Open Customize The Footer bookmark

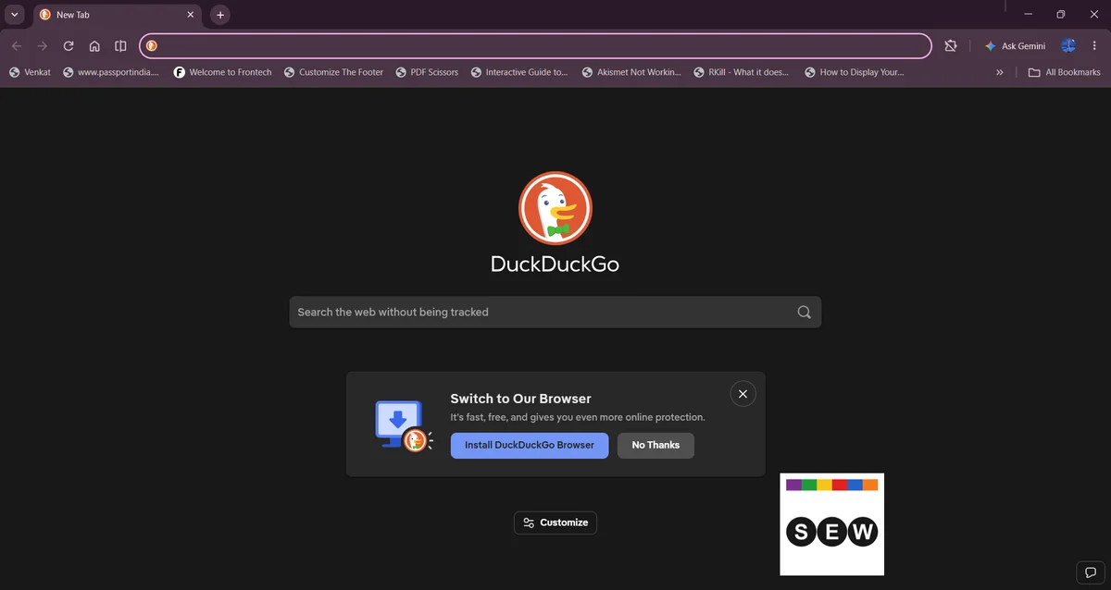click(x=333, y=72)
